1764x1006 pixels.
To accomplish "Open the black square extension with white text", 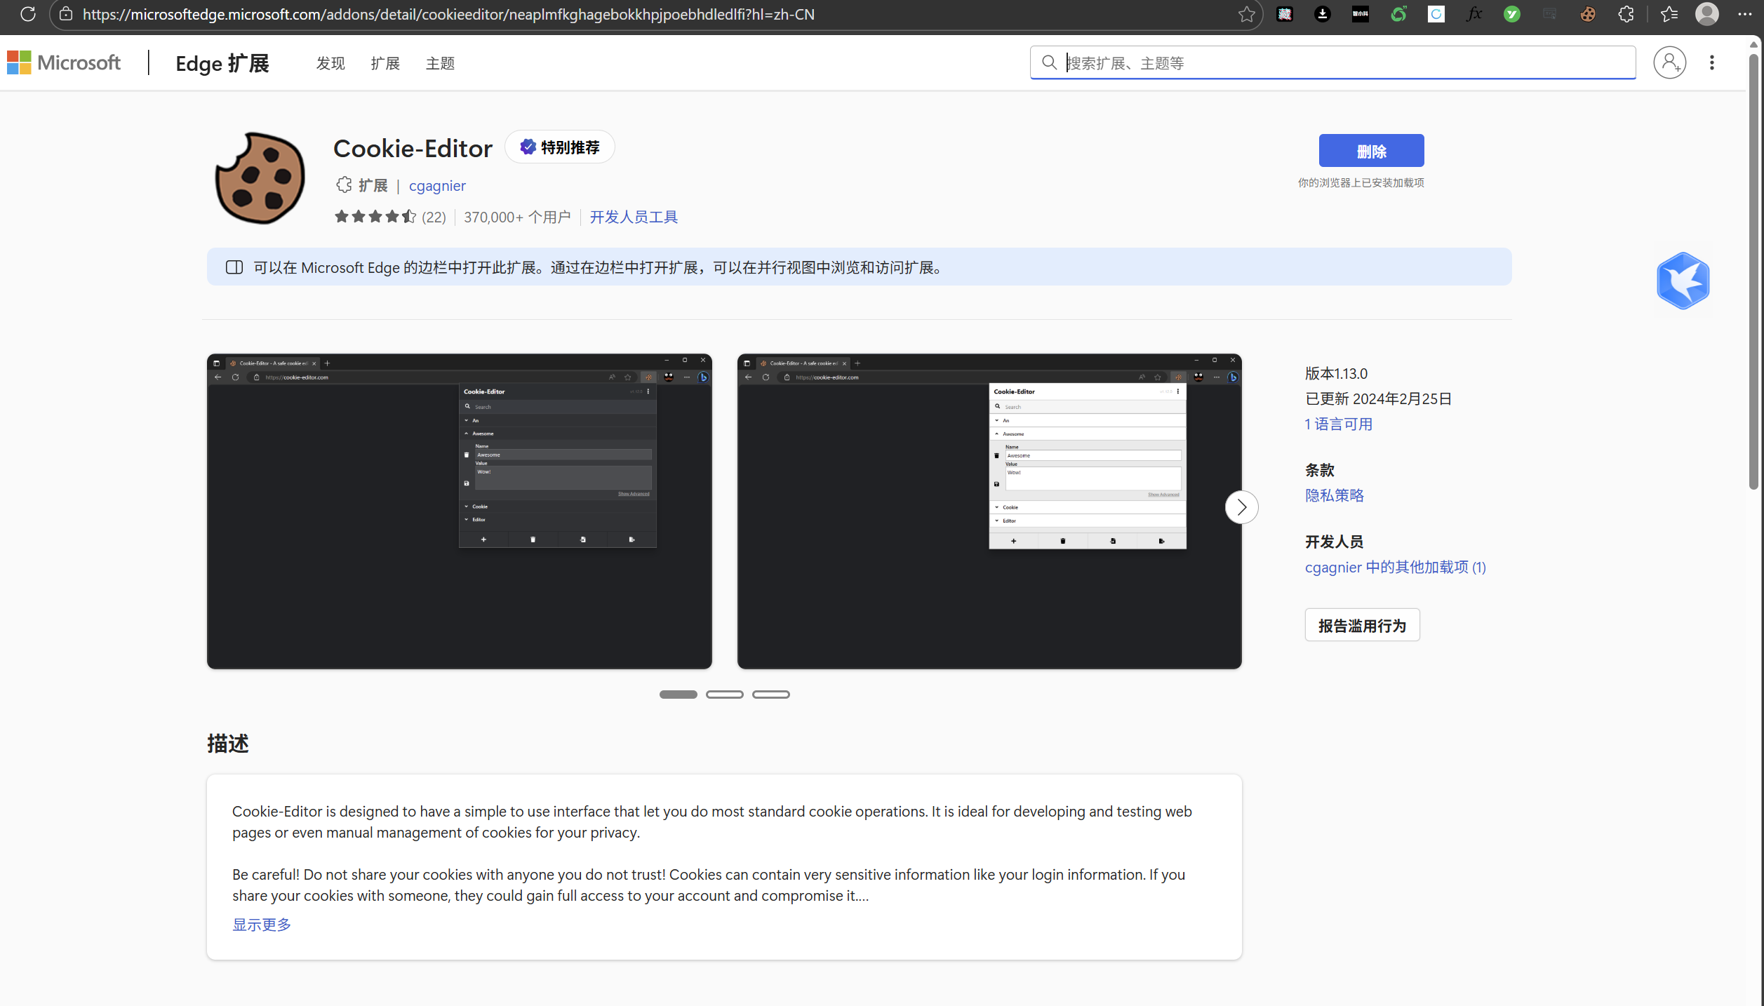I will click(1361, 14).
